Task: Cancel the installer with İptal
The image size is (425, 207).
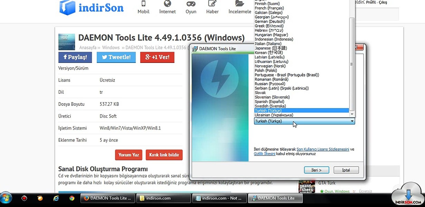Action: 346,170
